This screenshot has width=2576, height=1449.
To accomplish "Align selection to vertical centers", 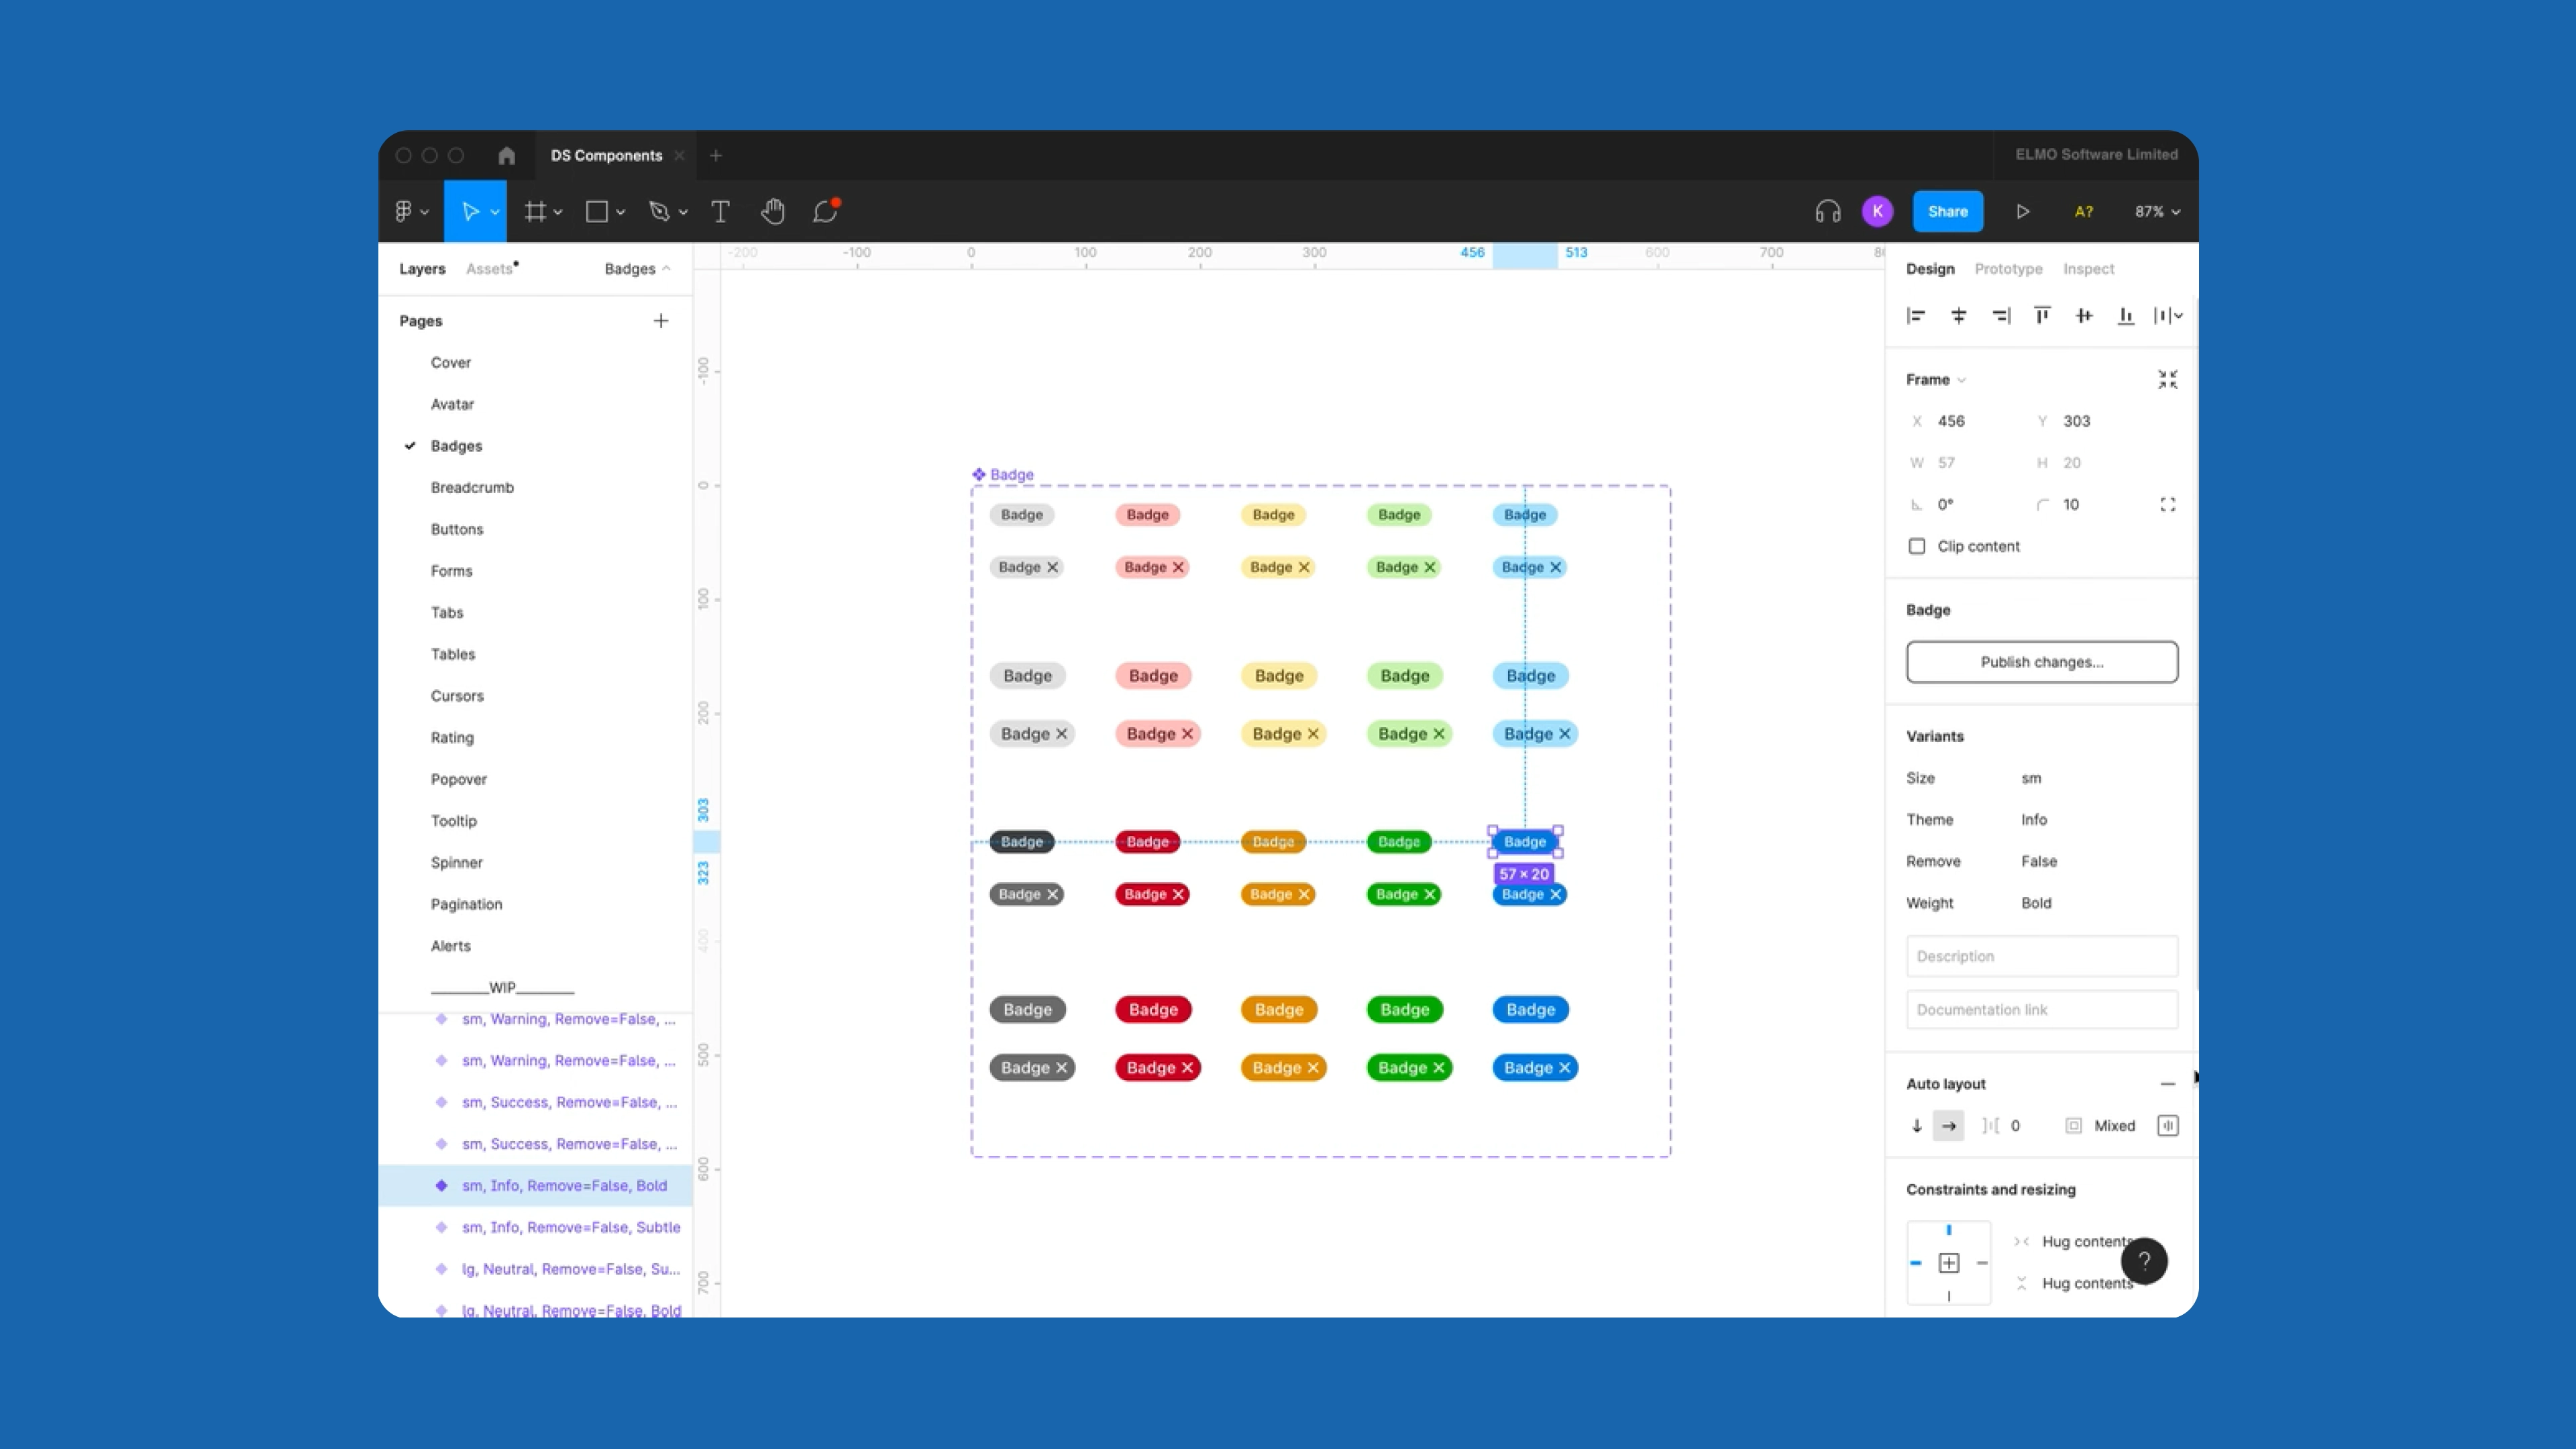I will tap(2084, 316).
